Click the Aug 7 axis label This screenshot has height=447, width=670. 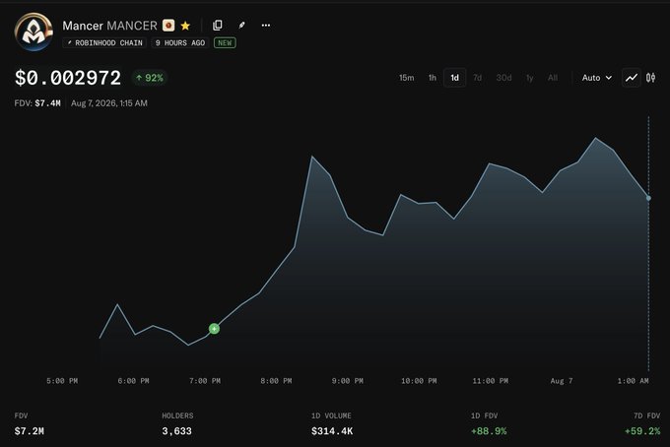[x=562, y=381]
